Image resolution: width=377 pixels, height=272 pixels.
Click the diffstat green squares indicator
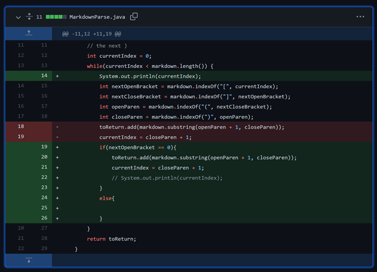coord(56,17)
